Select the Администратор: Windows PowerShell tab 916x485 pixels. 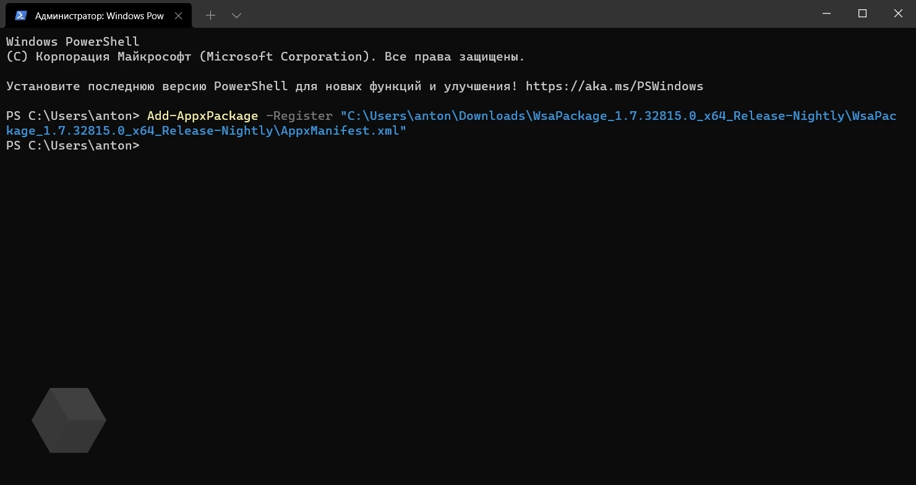click(x=98, y=15)
